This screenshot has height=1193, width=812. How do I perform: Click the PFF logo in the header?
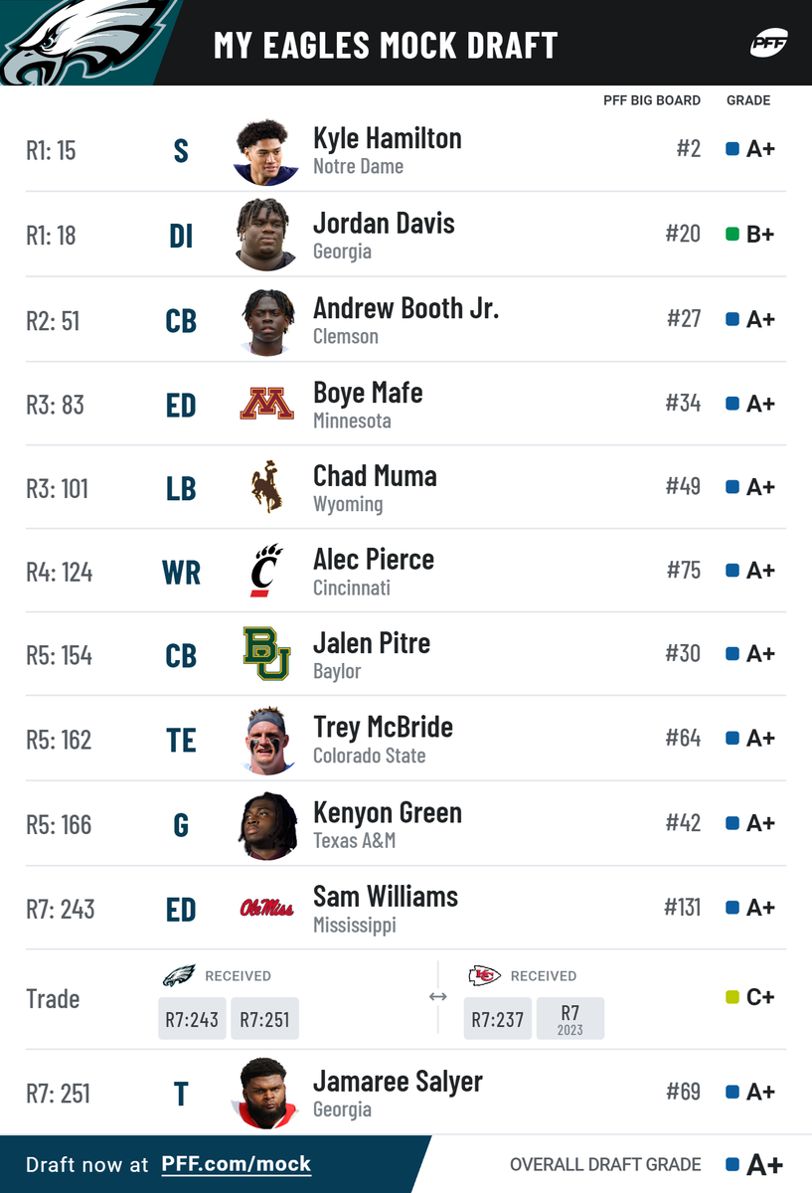click(x=768, y=45)
